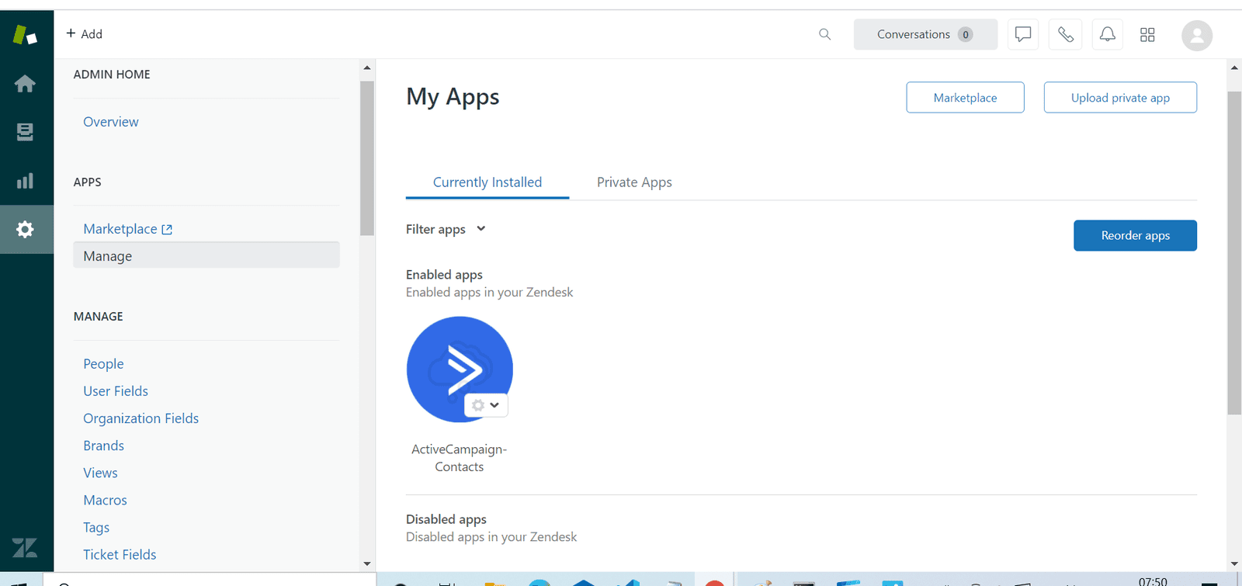Click the Zendesk Z logo at bottom
Image resolution: width=1242 pixels, height=586 pixels.
click(25, 547)
